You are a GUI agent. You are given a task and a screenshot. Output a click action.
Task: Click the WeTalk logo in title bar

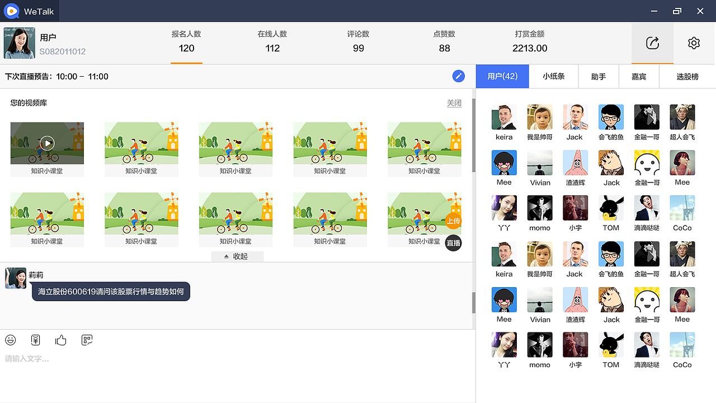pos(12,11)
